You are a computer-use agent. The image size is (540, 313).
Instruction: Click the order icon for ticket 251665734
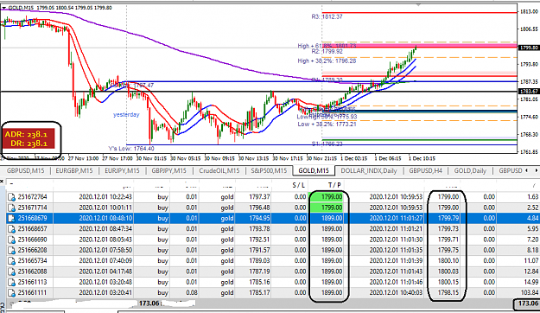[x=11, y=261]
